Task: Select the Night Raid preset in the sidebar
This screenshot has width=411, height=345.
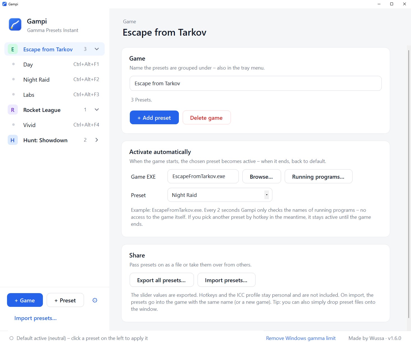Action: (x=55, y=80)
